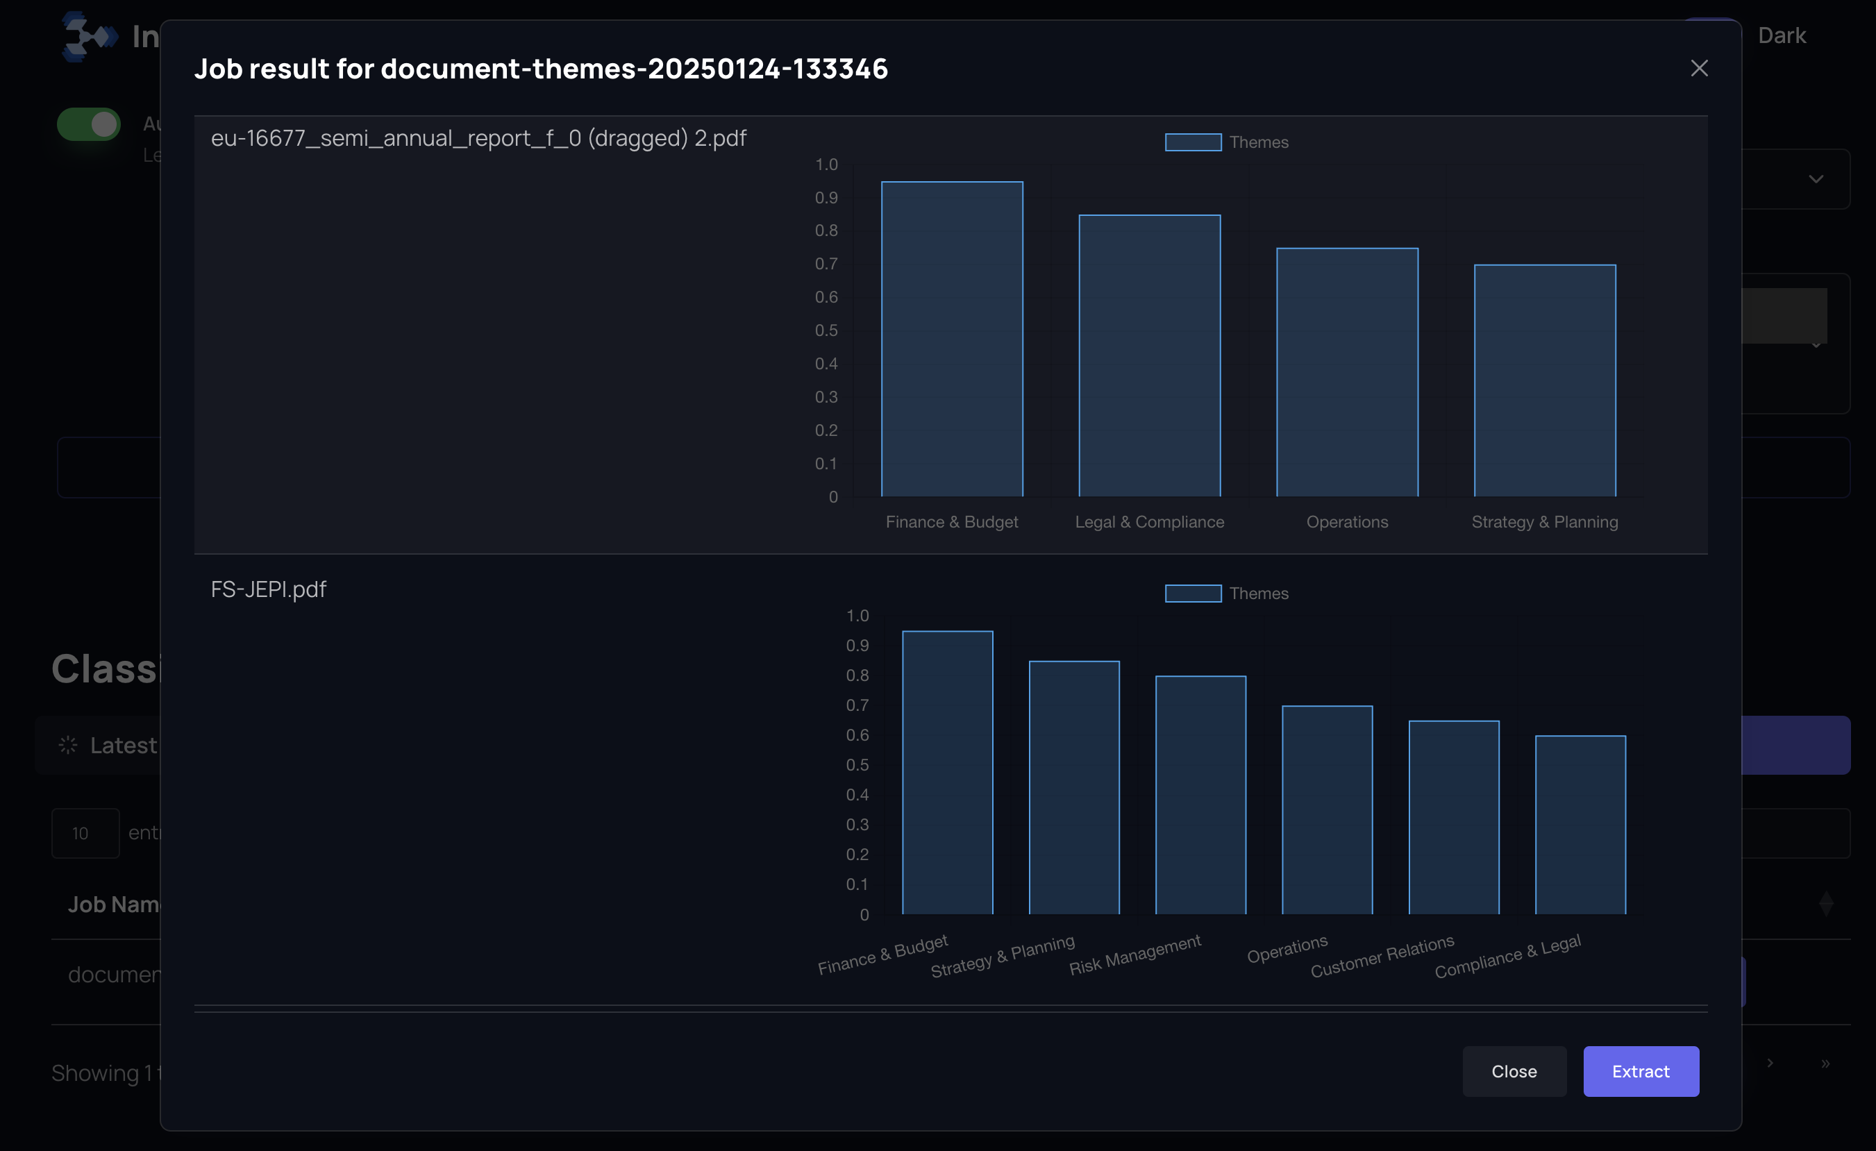
Task: Select the Latest tab
Action: pyautogui.click(x=126, y=746)
